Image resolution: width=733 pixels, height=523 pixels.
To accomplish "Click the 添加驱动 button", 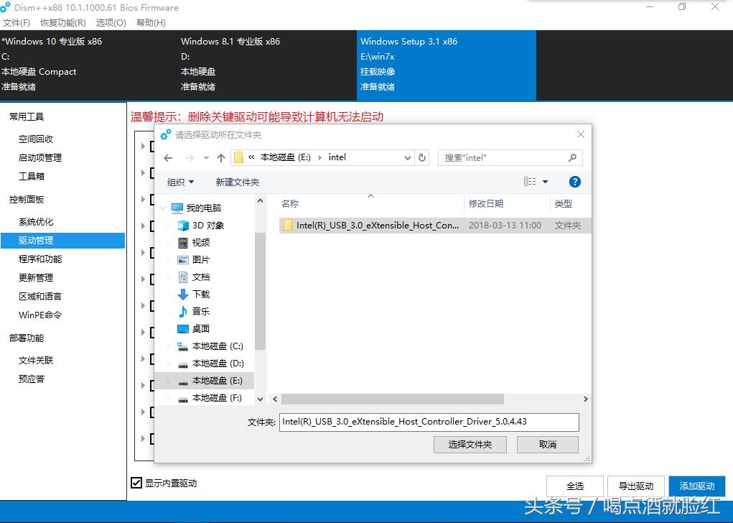I will [x=697, y=486].
